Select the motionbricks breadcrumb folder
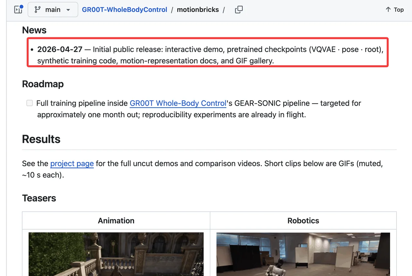Viewport: 412px width, 276px height. [198, 10]
